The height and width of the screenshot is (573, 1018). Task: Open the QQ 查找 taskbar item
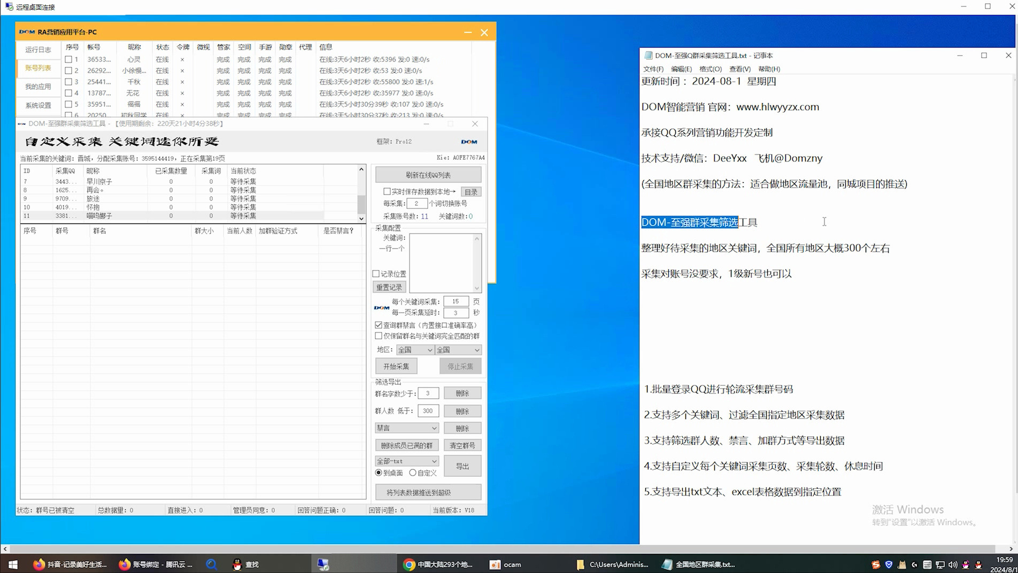tap(246, 564)
